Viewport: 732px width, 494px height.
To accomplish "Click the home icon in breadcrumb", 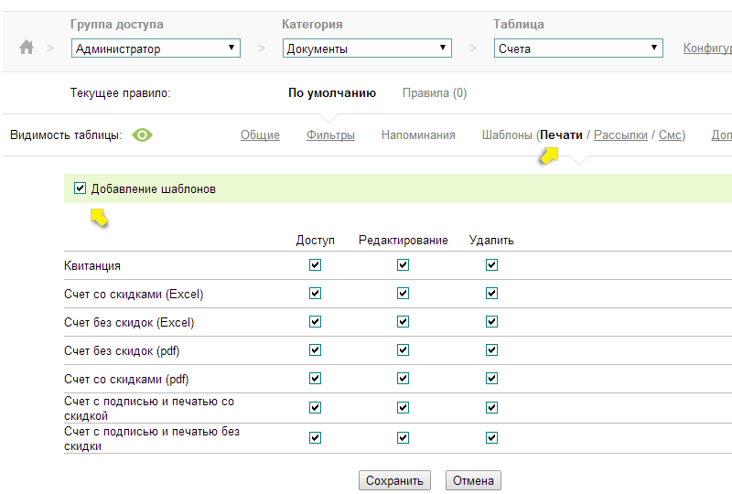I will pyautogui.click(x=26, y=48).
